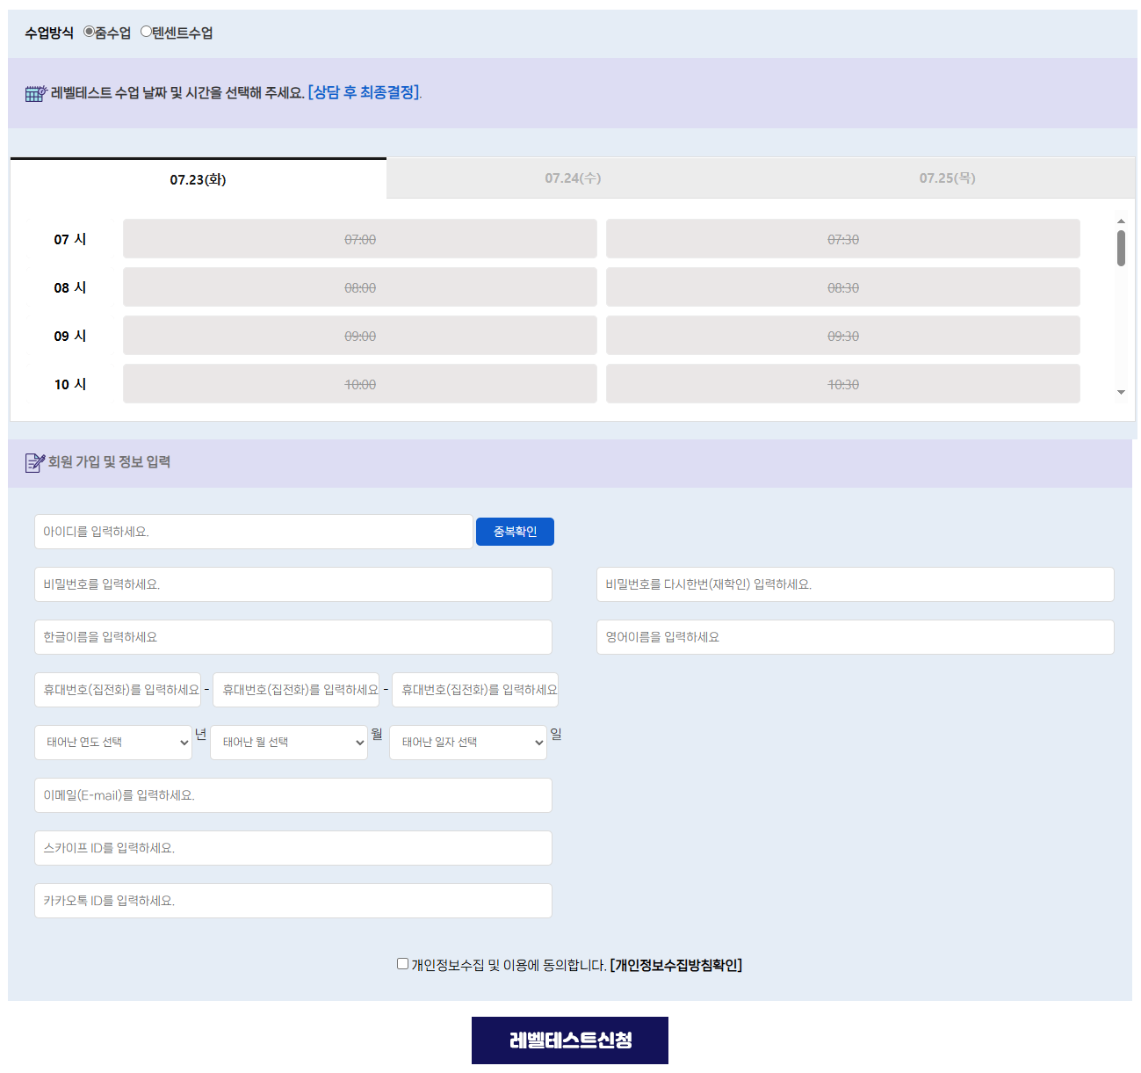1141x1073 pixels.
Task: Submit with the 레벨테스트신청 button
Action: (x=569, y=1040)
